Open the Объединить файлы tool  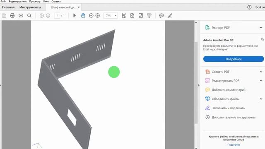point(225,99)
